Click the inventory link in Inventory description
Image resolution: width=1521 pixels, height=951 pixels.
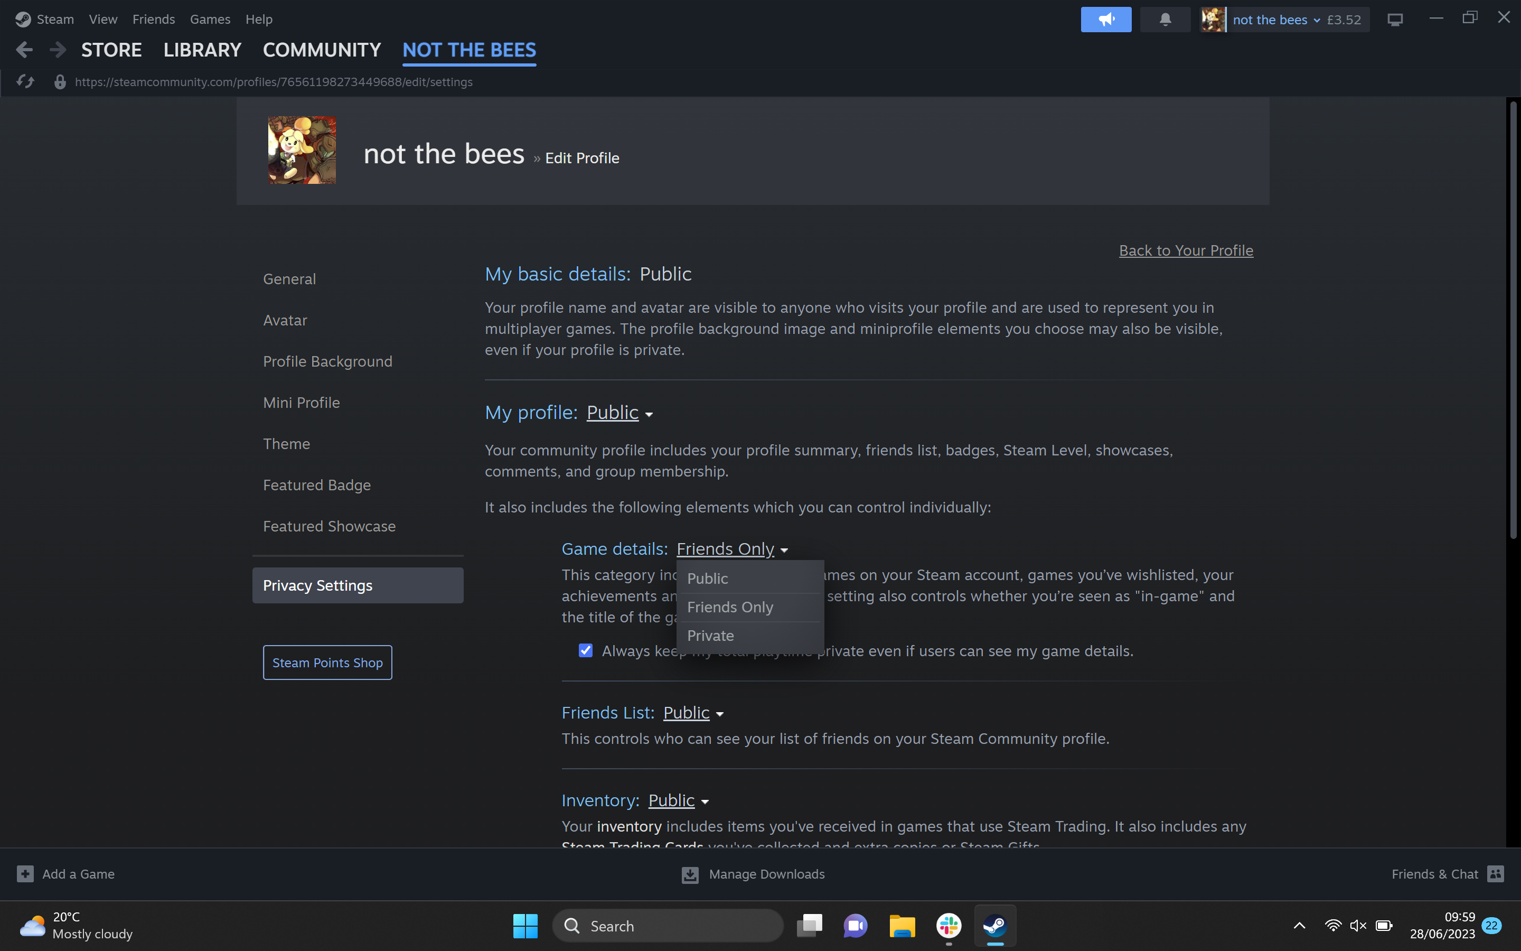click(x=629, y=826)
